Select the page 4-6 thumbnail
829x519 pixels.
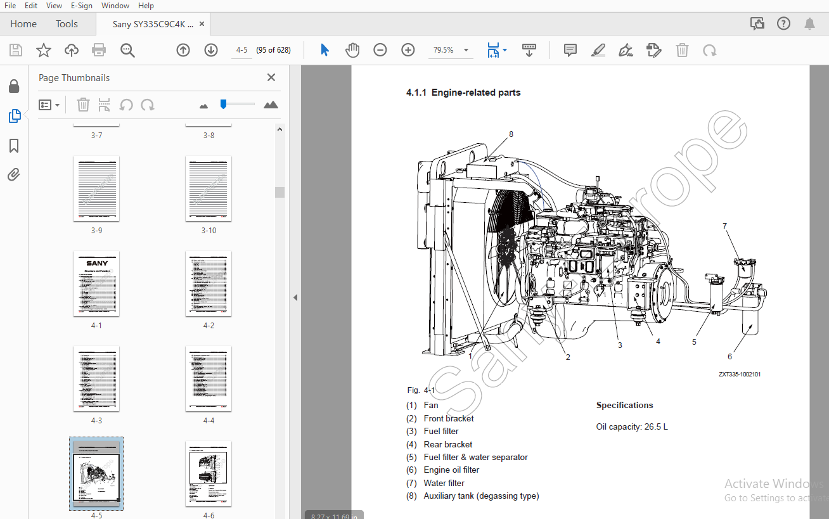pos(209,474)
